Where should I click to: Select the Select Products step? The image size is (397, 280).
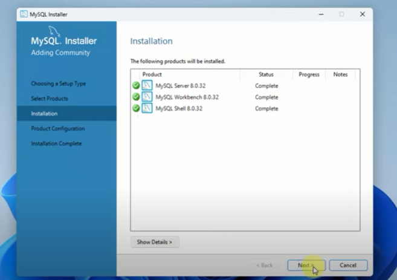(50, 99)
